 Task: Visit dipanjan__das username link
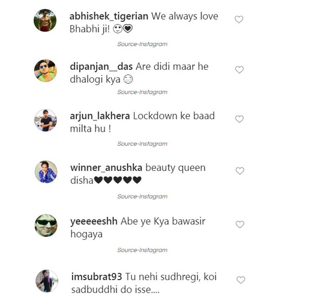coord(101,67)
